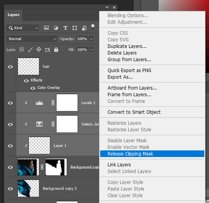
Task: Click "Background copy 3" layer name
Action: pos(60,189)
